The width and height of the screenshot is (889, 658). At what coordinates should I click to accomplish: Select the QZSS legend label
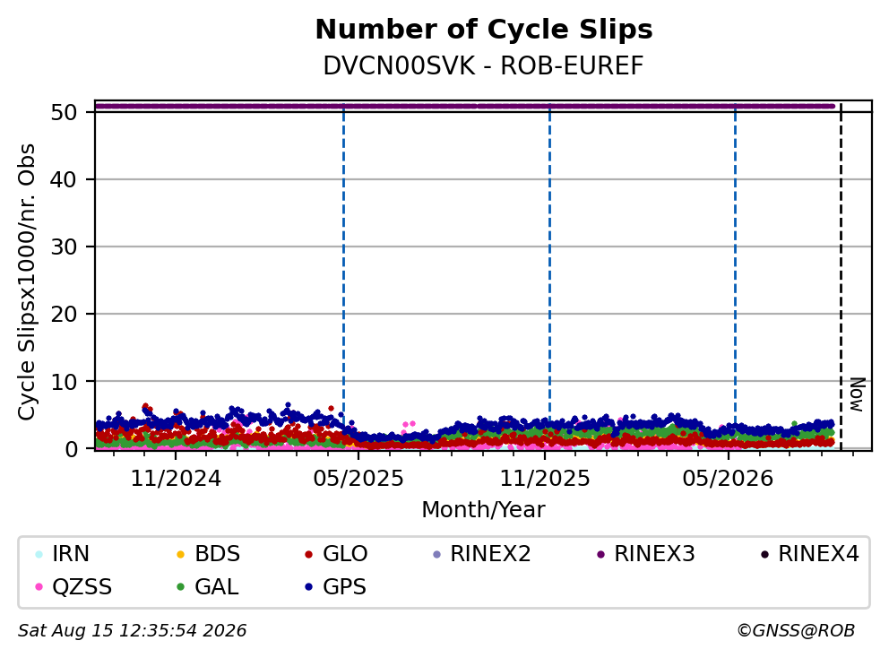82,586
